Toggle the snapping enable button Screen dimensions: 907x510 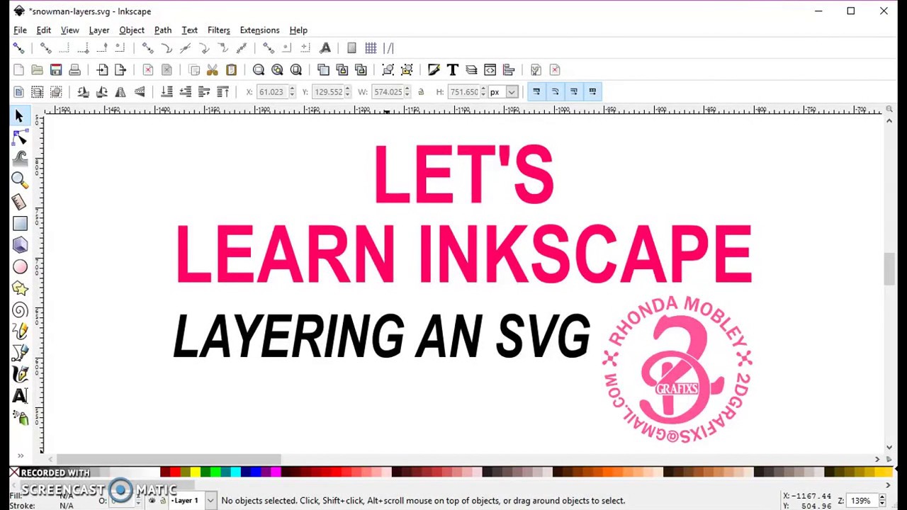point(18,47)
